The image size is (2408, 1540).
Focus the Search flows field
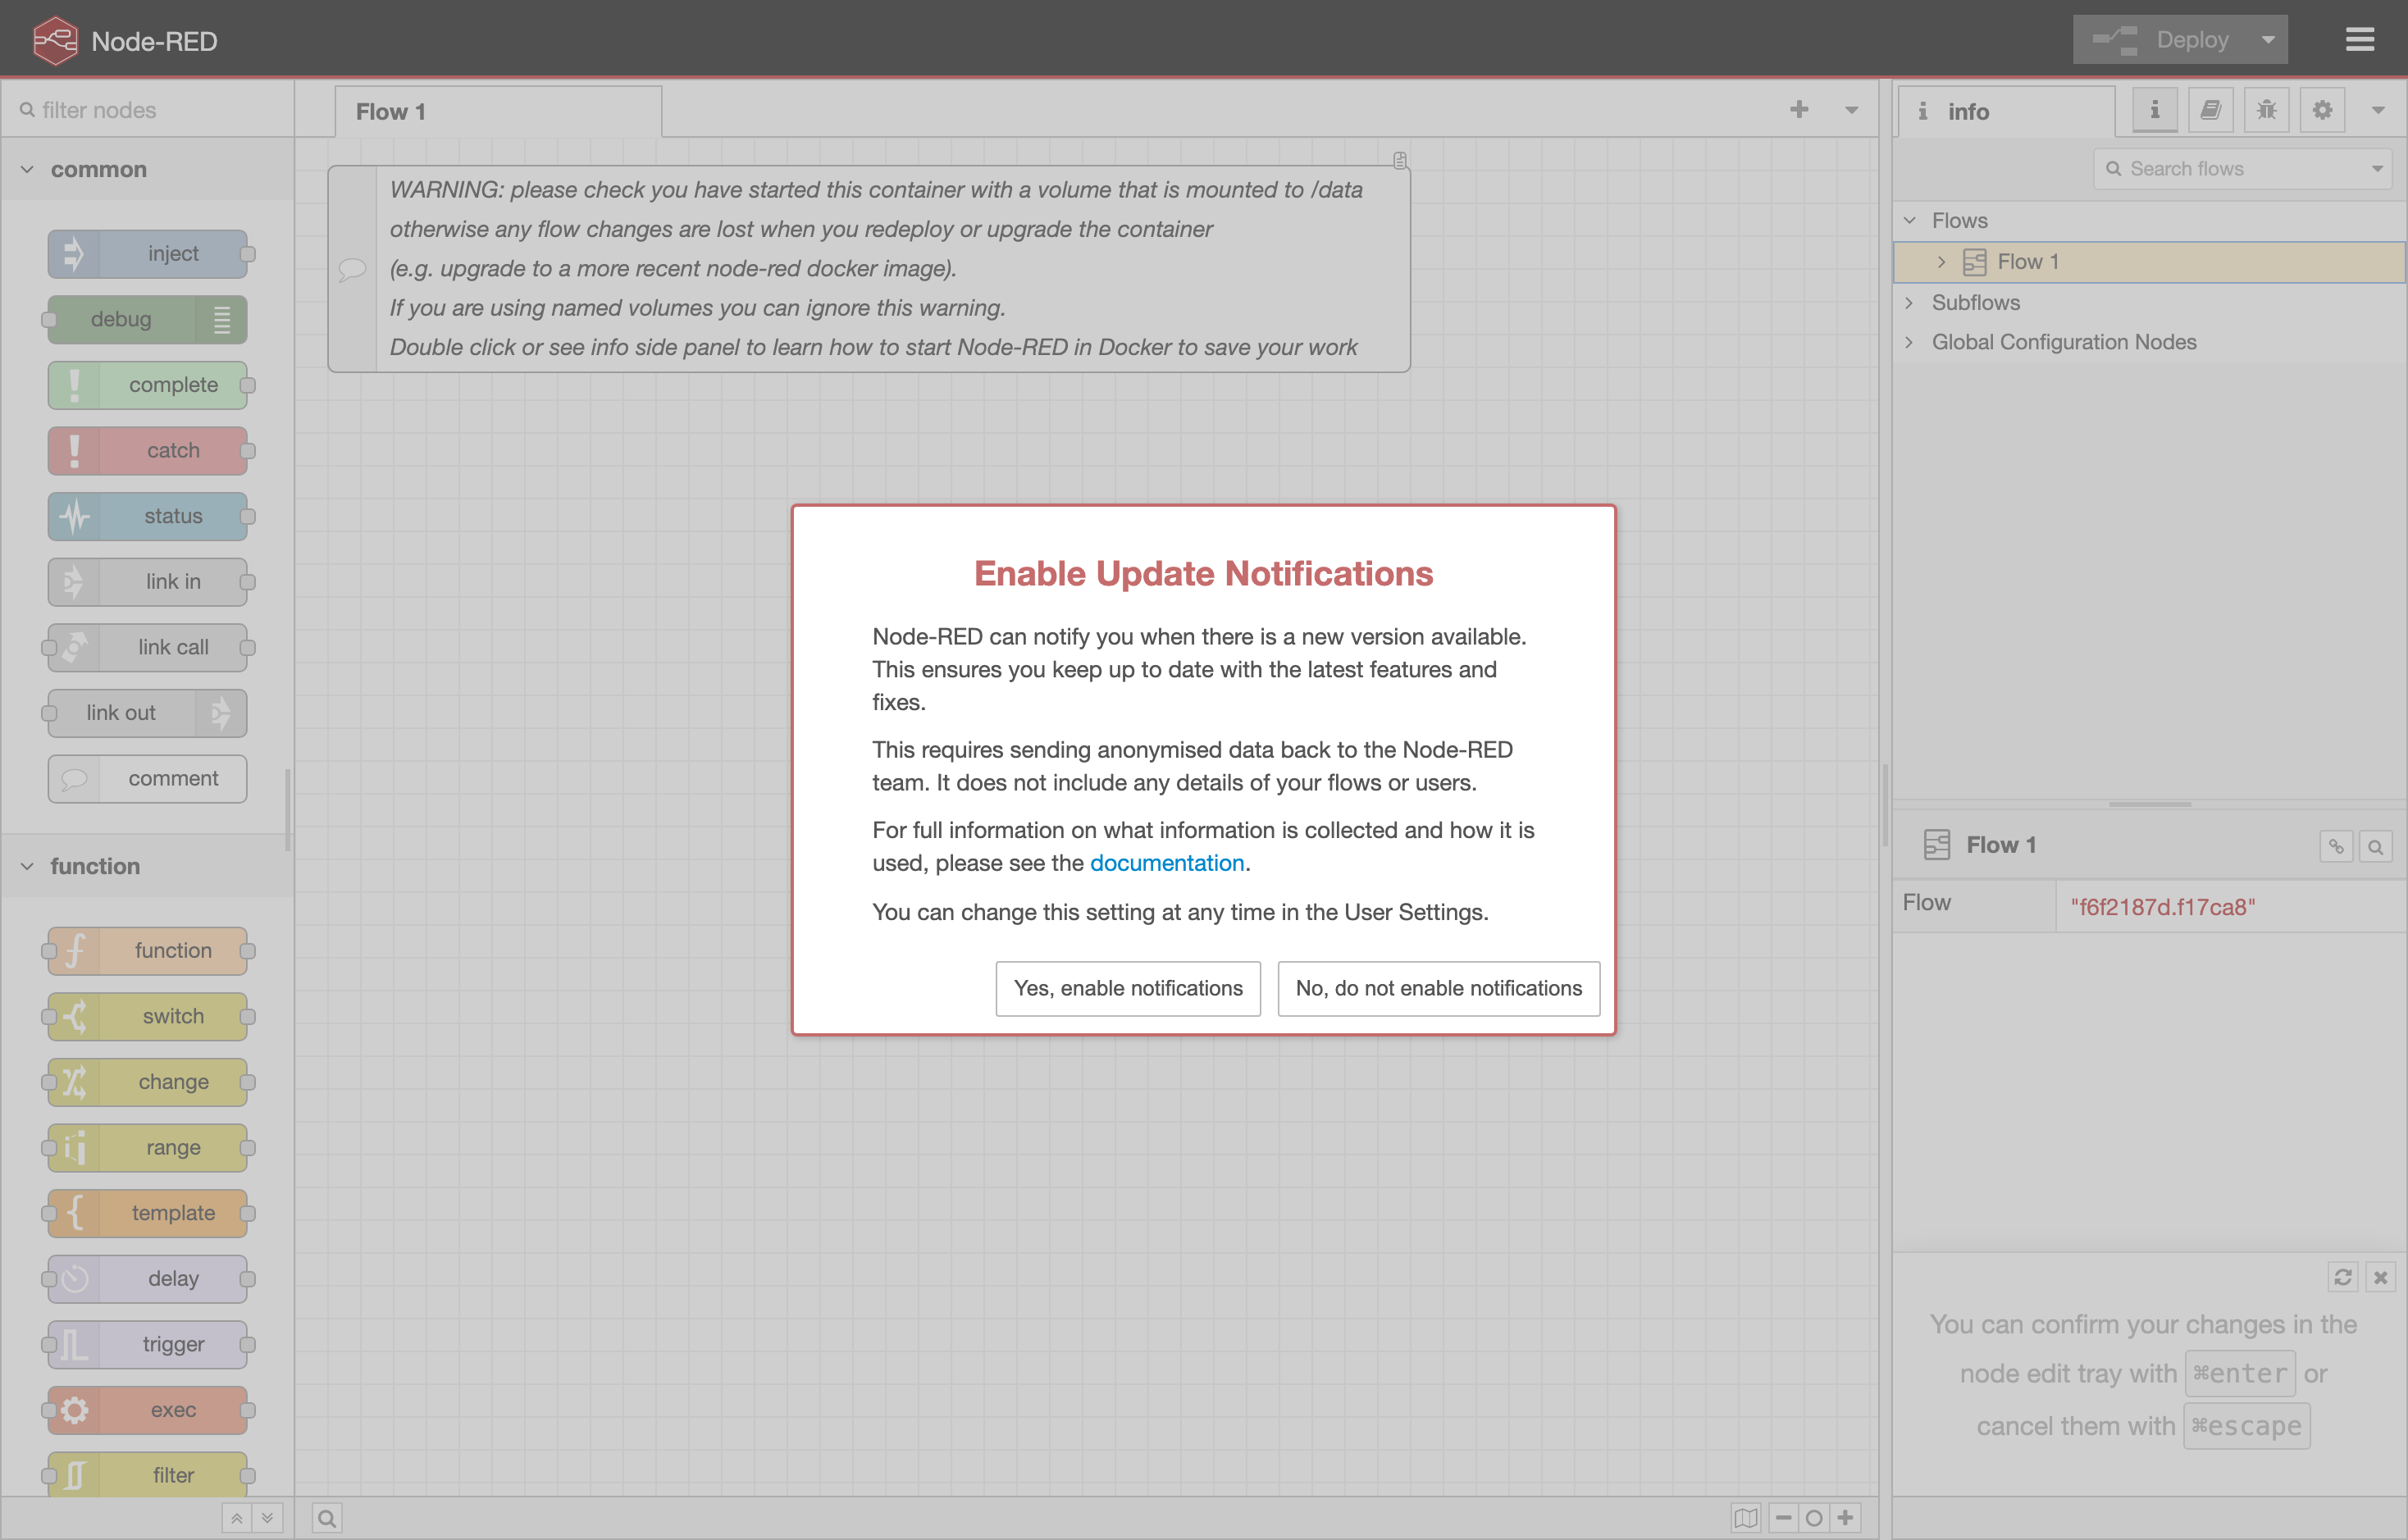(x=2230, y=169)
